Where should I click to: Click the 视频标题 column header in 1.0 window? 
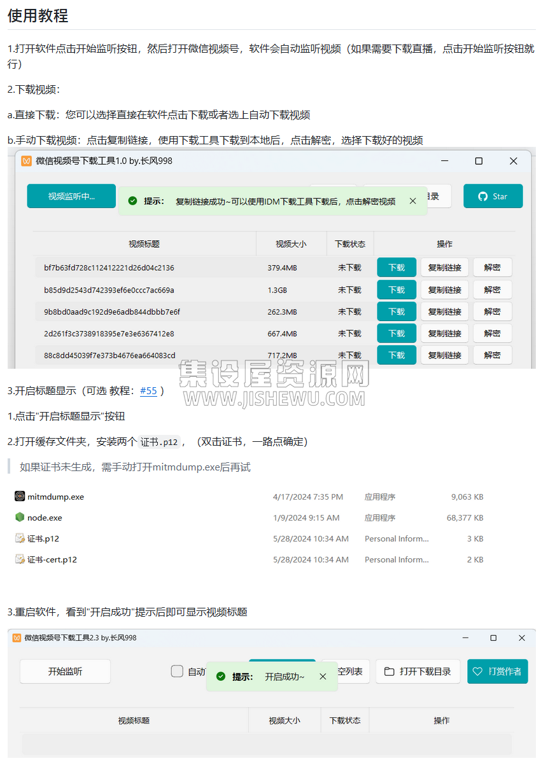pos(144,243)
